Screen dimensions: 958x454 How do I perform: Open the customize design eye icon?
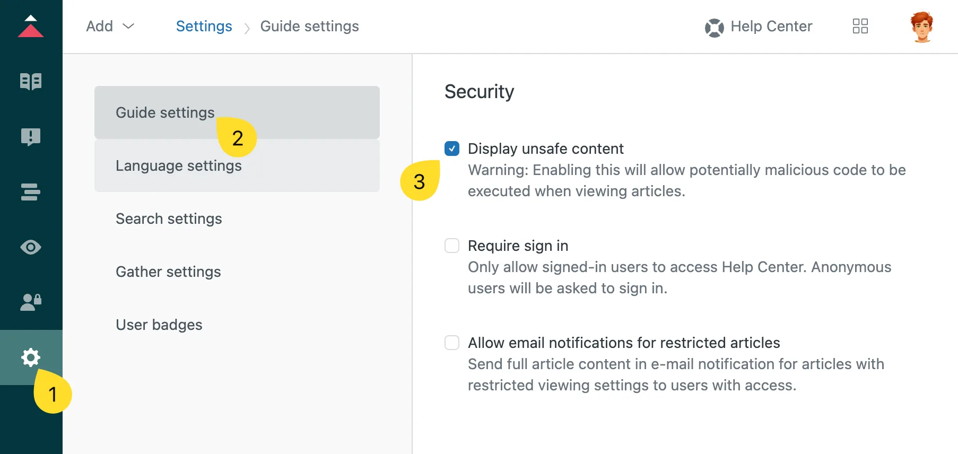pyautogui.click(x=31, y=247)
